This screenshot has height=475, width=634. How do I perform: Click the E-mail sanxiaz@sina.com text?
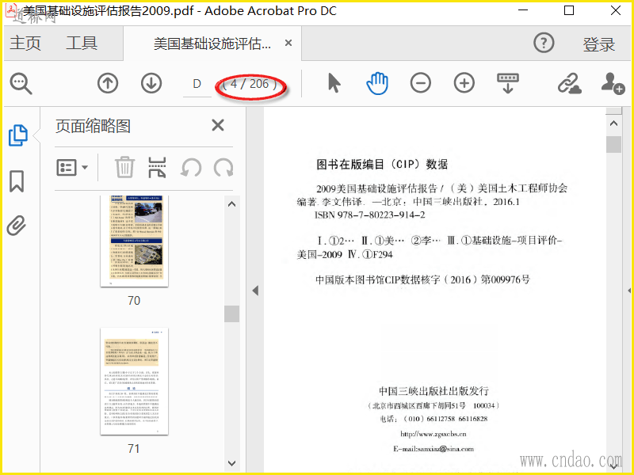(x=433, y=449)
